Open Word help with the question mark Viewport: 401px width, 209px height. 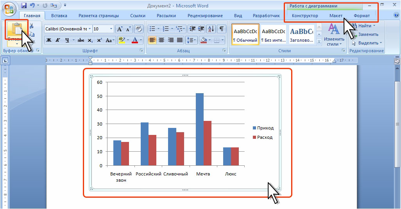click(x=396, y=15)
